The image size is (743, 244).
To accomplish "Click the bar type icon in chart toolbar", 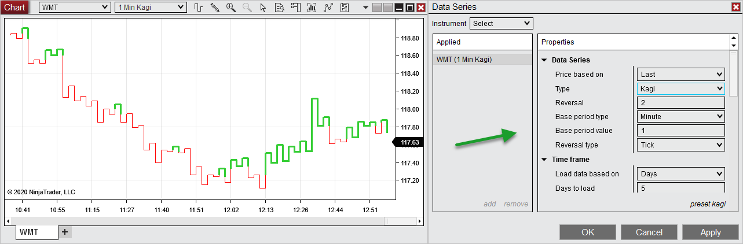I will tap(198, 8).
